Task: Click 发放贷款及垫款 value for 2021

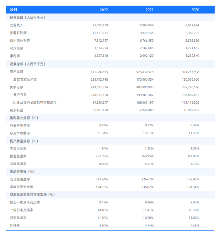Action: (145, 79)
